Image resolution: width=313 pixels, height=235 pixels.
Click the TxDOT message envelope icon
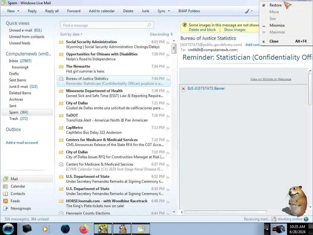click(61, 116)
